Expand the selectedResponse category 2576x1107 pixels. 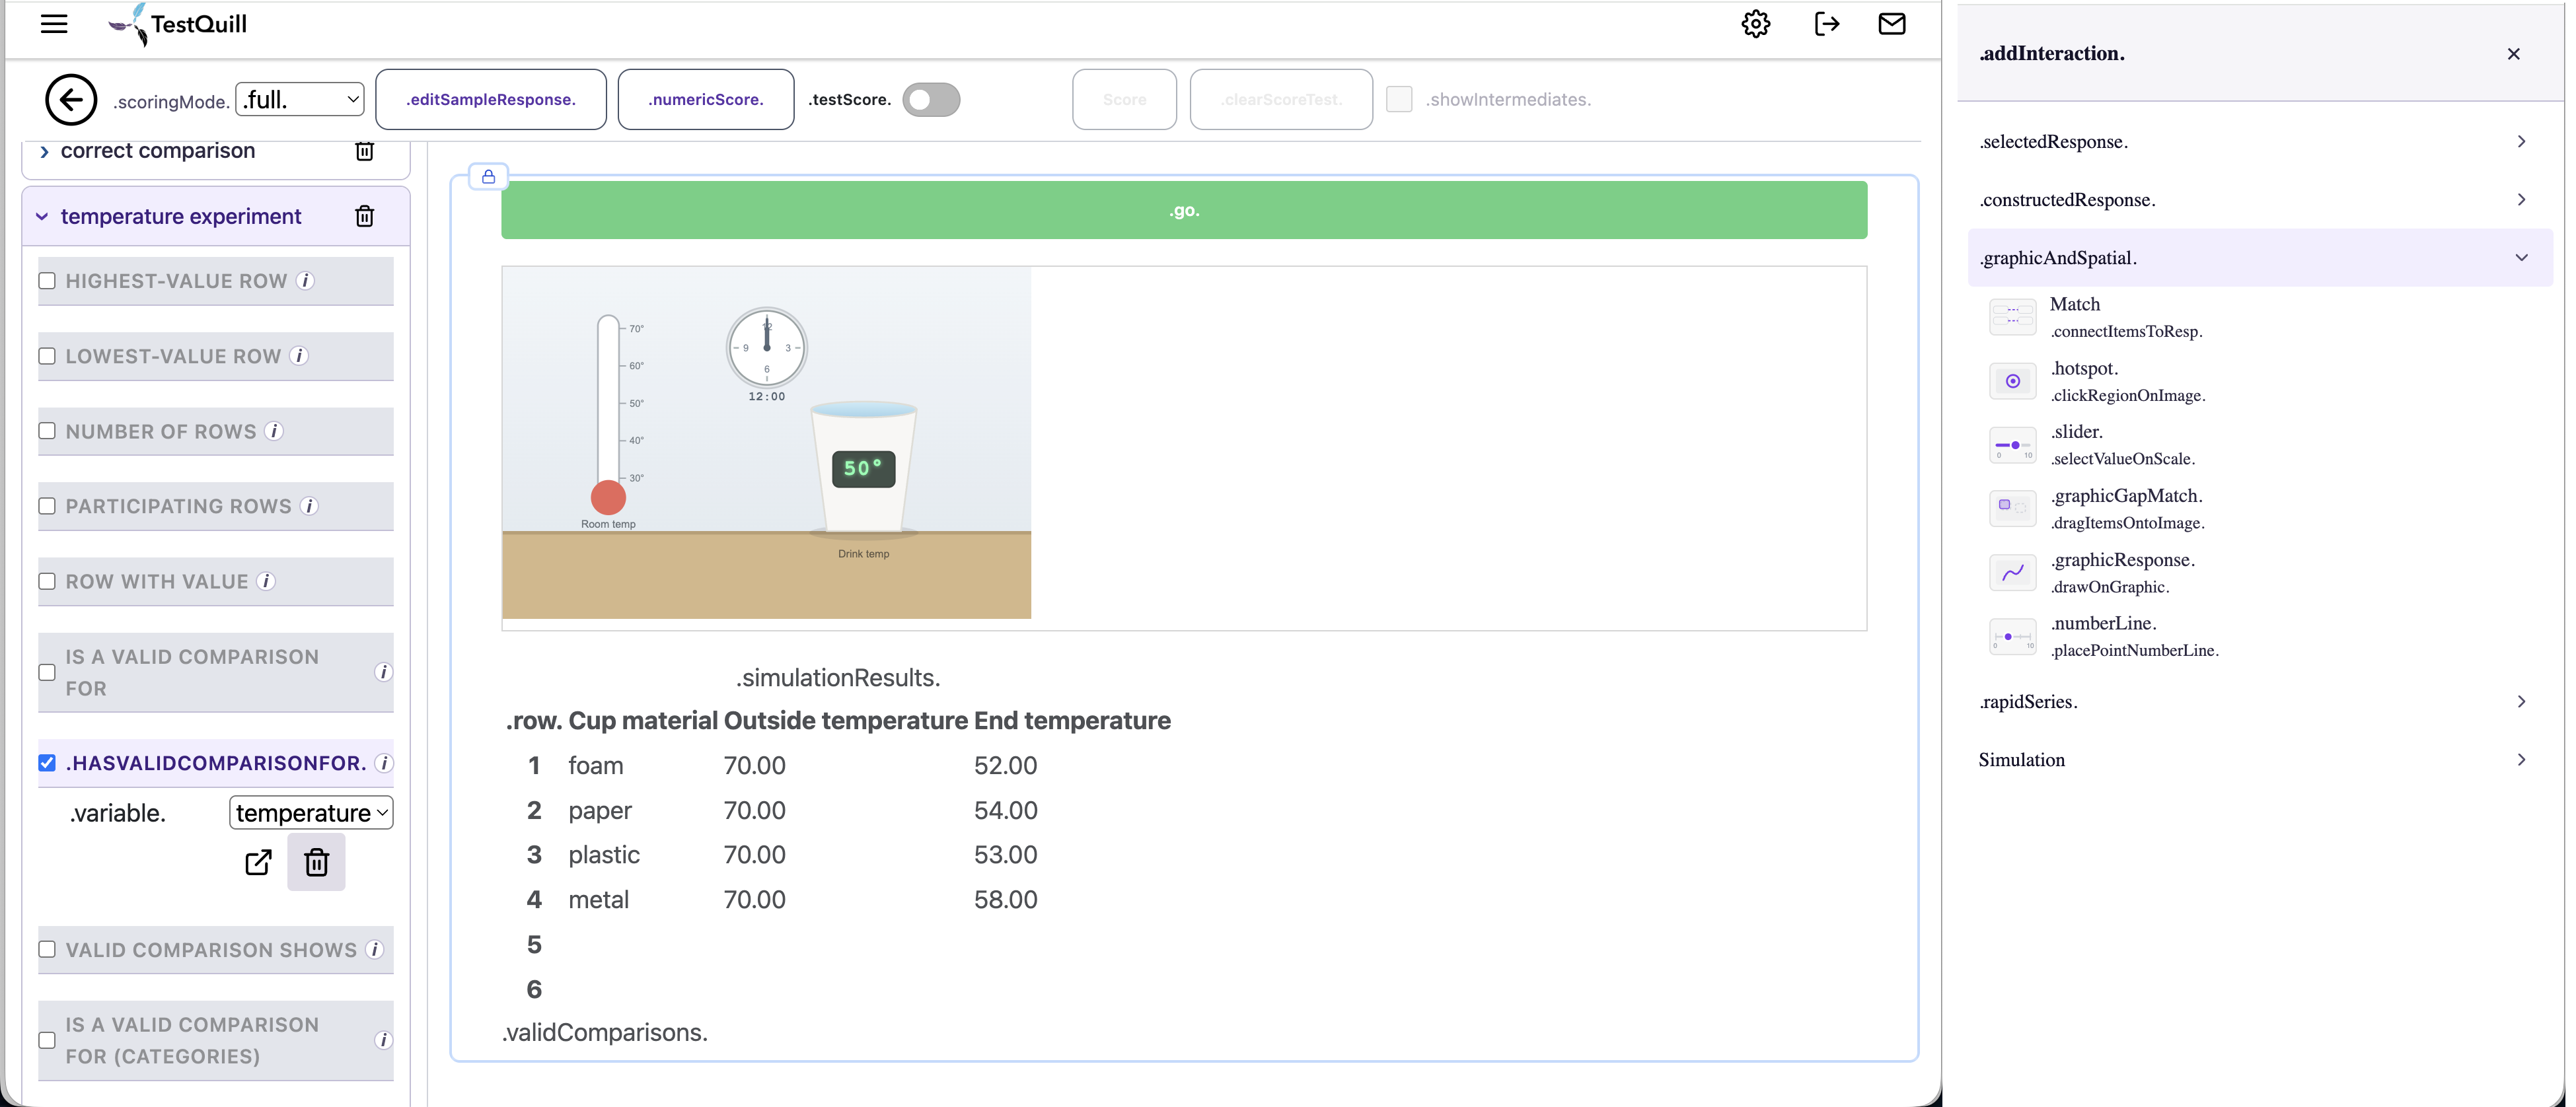pyautogui.click(x=2260, y=142)
